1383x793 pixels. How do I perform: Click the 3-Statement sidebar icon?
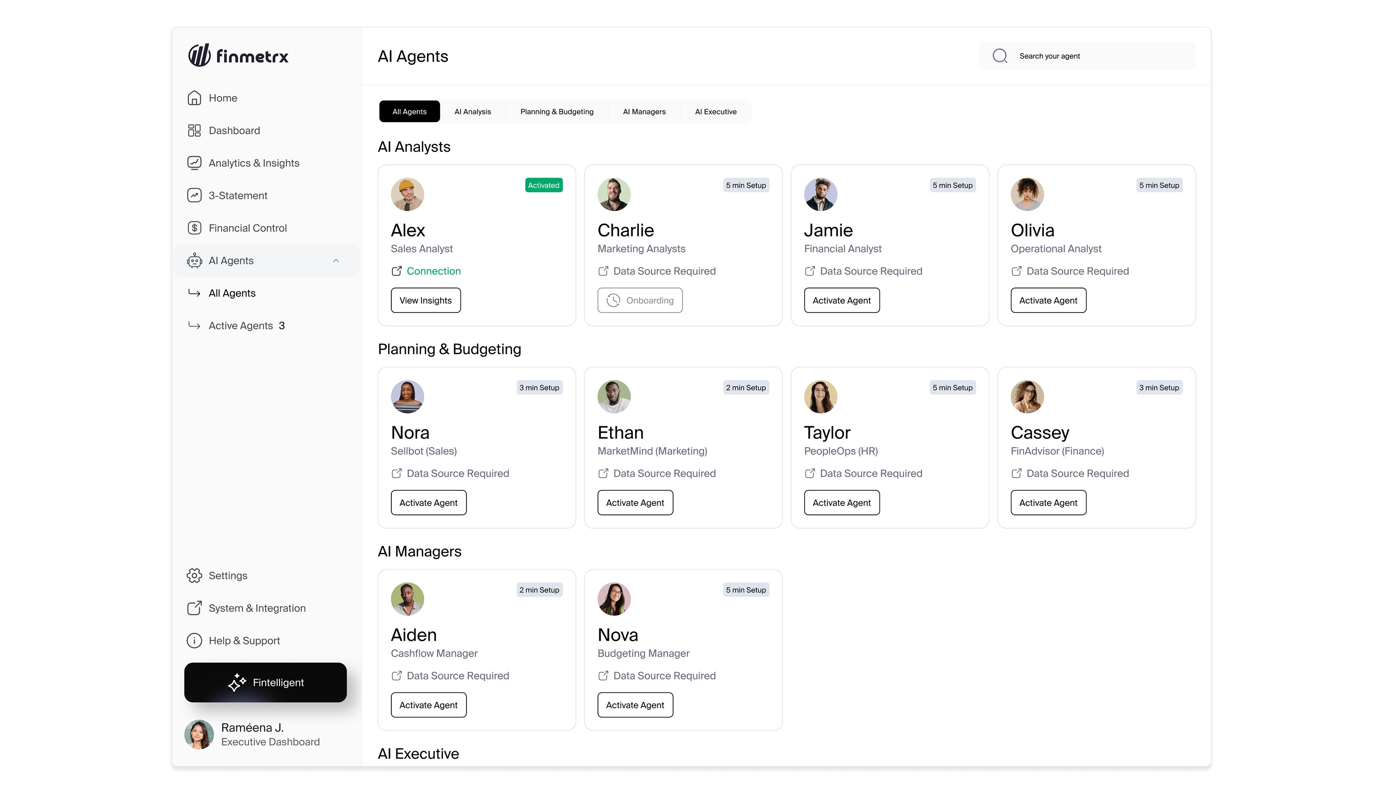[x=194, y=195]
